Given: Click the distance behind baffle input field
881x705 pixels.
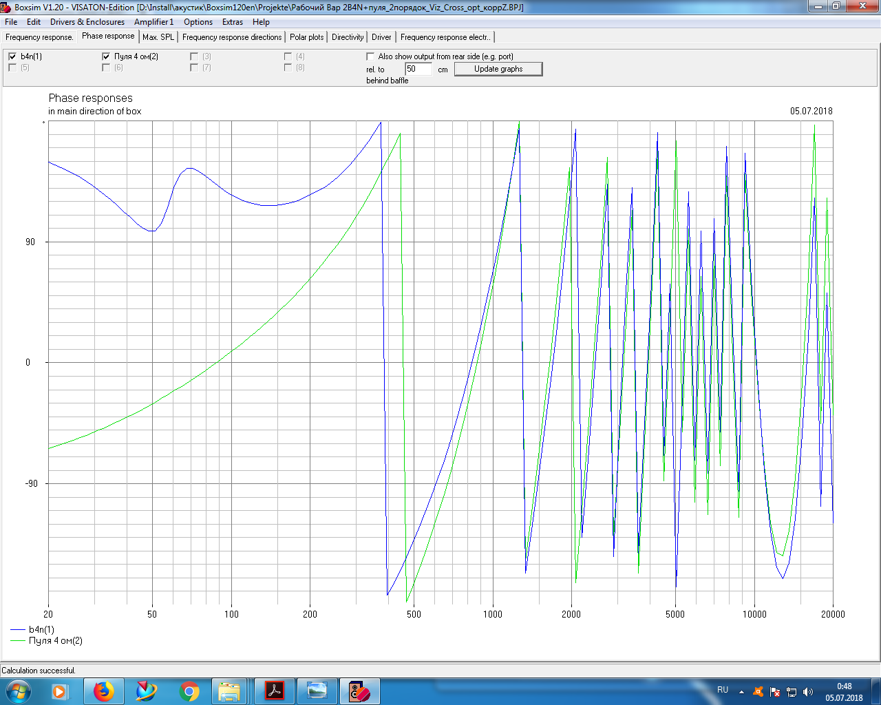Looking at the screenshot, I should 418,69.
